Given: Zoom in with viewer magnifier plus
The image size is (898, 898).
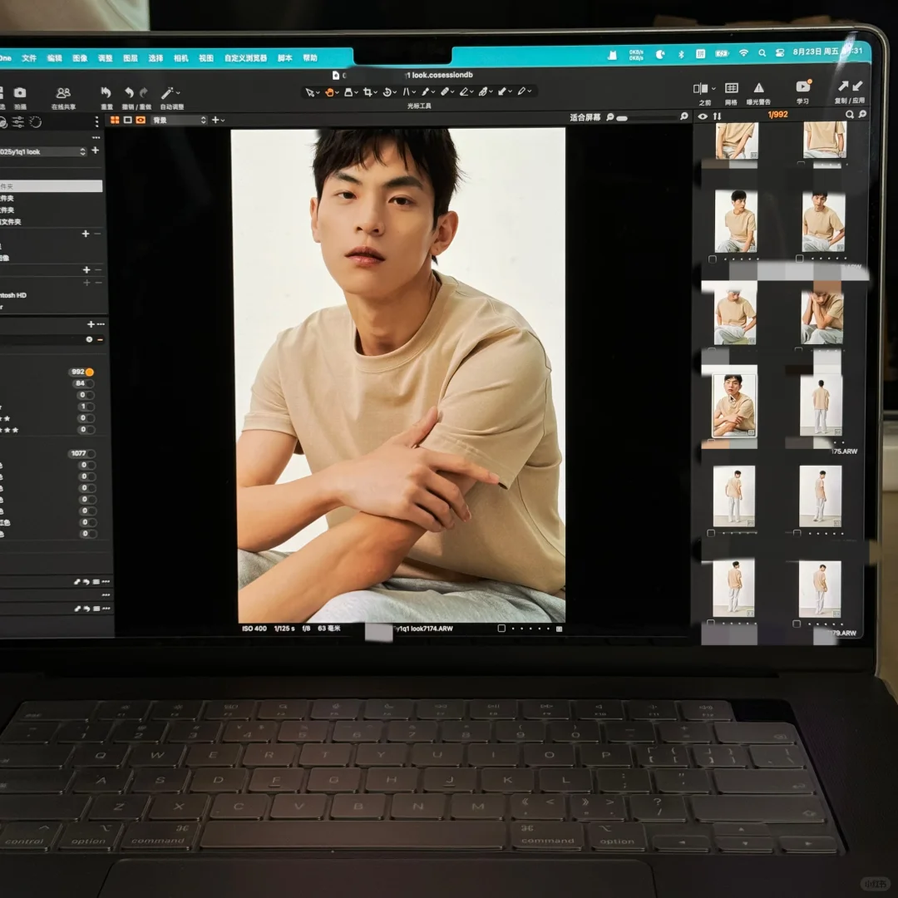Looking at the screenshot, I should pyautogui.click(x=683, y=116).
